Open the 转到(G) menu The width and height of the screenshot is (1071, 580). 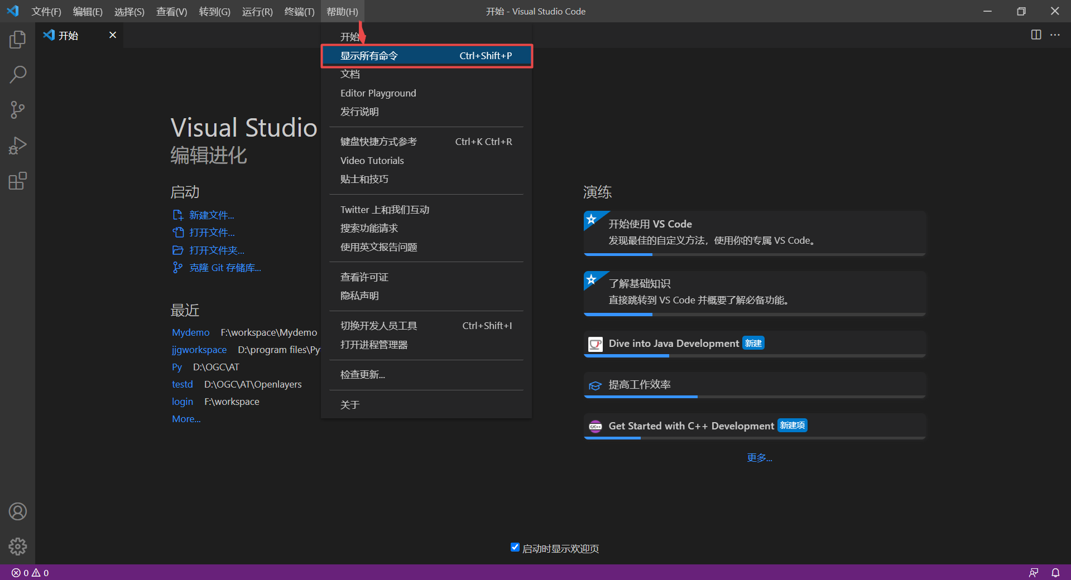[215, 11]
